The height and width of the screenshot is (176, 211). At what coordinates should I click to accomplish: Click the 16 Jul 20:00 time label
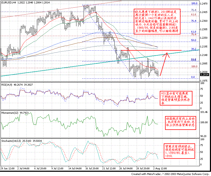click(92, 168)
